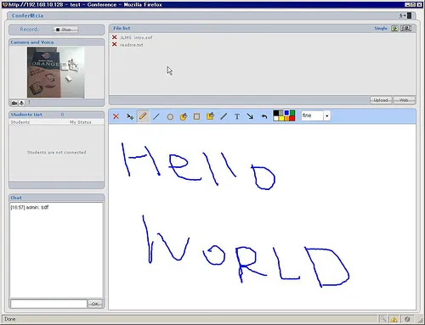Toggle the webcam camera icon button

(x=14, y=103)
